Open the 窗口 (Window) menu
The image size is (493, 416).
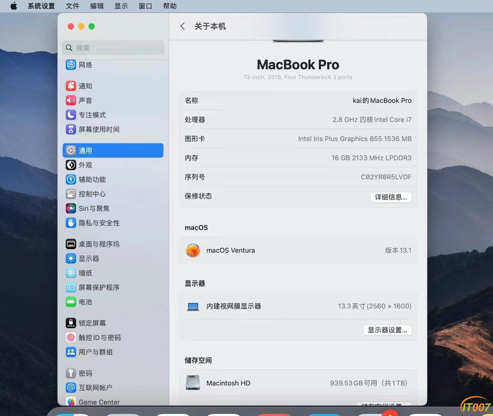click(145, 6)
